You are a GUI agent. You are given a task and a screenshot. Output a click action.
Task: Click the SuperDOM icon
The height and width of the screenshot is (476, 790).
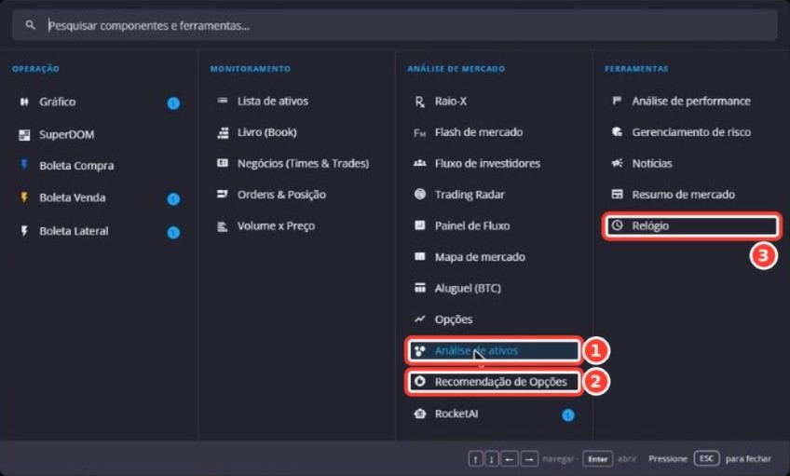24,134
